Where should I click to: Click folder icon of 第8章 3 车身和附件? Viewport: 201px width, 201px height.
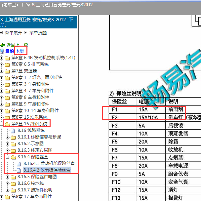click(7, 85)
